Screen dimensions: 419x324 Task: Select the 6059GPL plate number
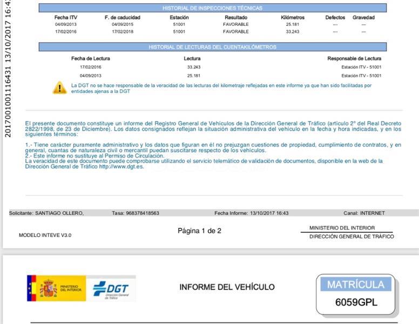pyautogui.click(x=356, y=302)
